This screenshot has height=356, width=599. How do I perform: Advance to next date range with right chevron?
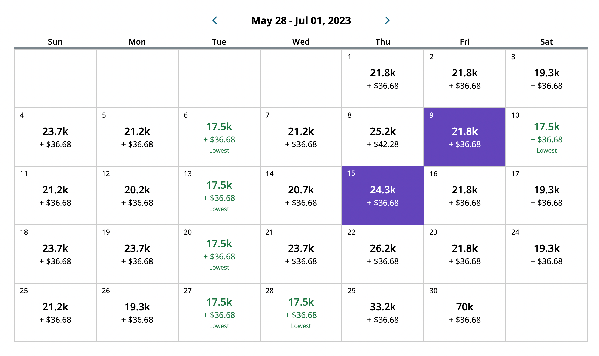pyautogui.click(x=387, y=20)
